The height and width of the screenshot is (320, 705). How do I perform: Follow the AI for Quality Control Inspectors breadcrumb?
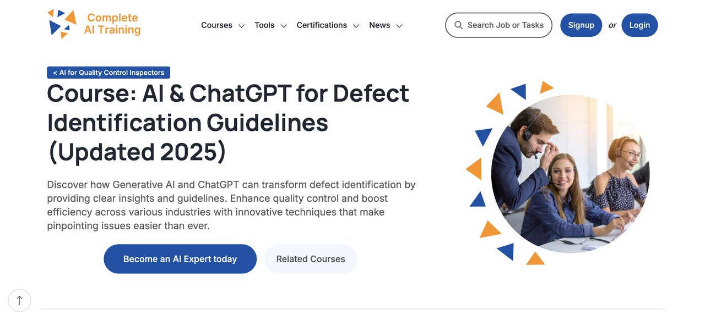108,72
